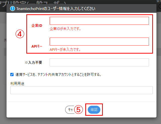The width and height of the screenshot is (161, 124).
Task: Click the 企業ID field label
Action: click(37, 26)
